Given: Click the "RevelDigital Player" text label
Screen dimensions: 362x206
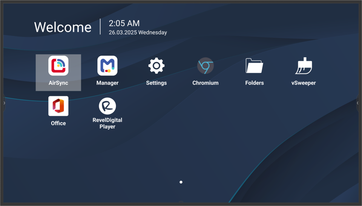Looking at the screenshot, I should coord(107,123).
